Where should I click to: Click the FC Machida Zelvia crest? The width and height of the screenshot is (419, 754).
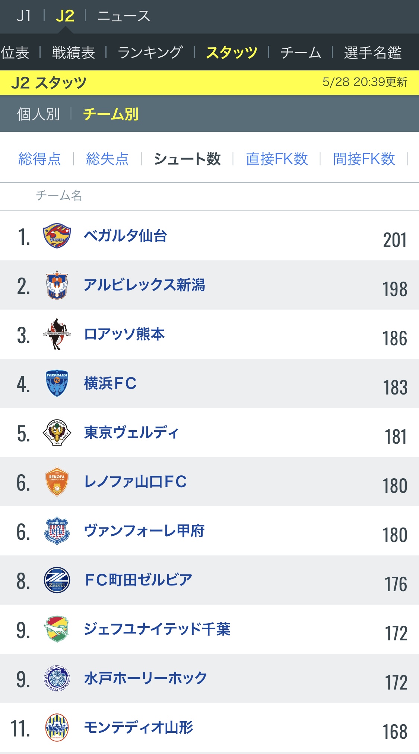point(57,580)
